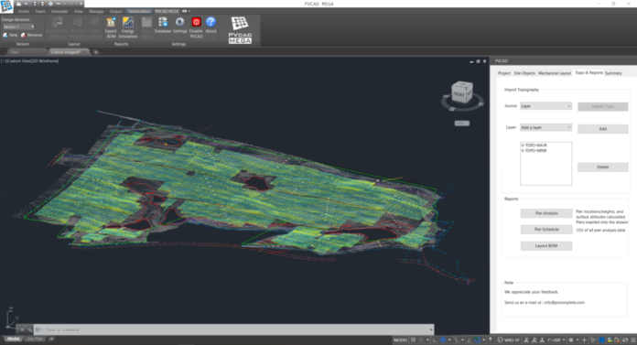Click the Type a command input field
The width and height of the screenshot is (637, 345).
235,329
